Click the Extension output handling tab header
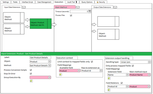This screenshot has height=94, width=153. (119, 58)
